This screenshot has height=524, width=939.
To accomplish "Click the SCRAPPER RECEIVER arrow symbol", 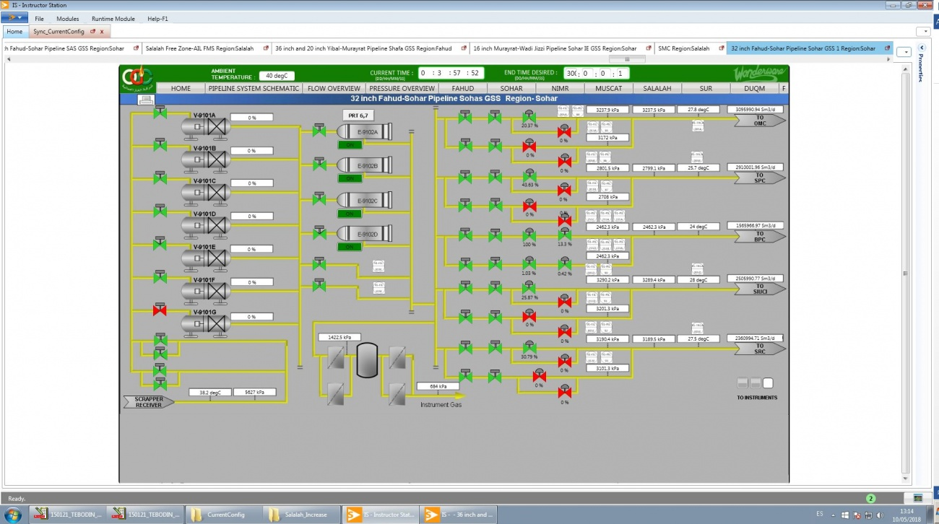I will [x=147, y=401].
